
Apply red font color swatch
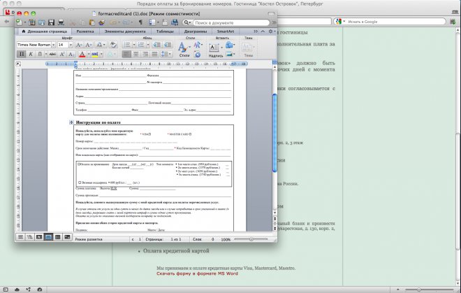click(x=82, y=54)
